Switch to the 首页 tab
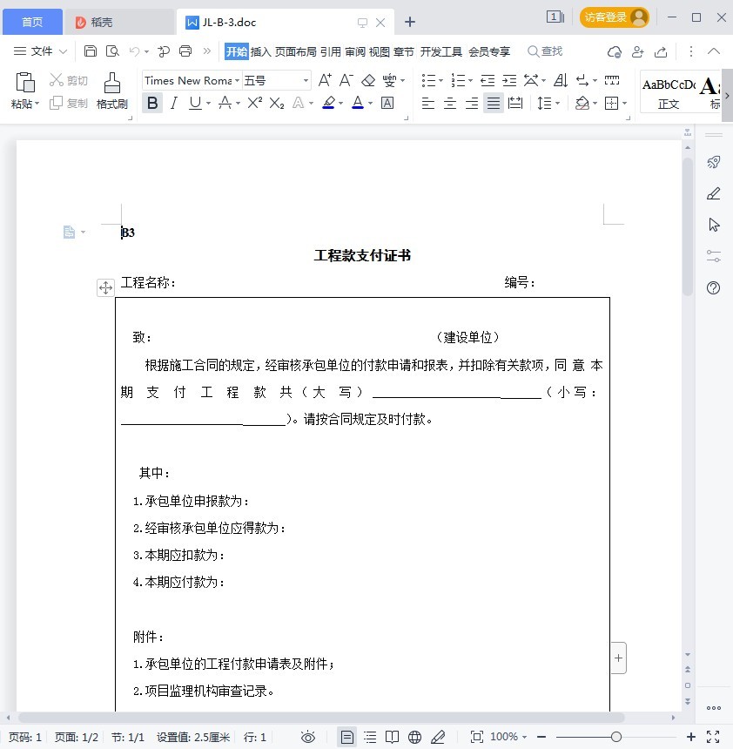This screenshot has width=733, height=749. [x=32, y=22]
